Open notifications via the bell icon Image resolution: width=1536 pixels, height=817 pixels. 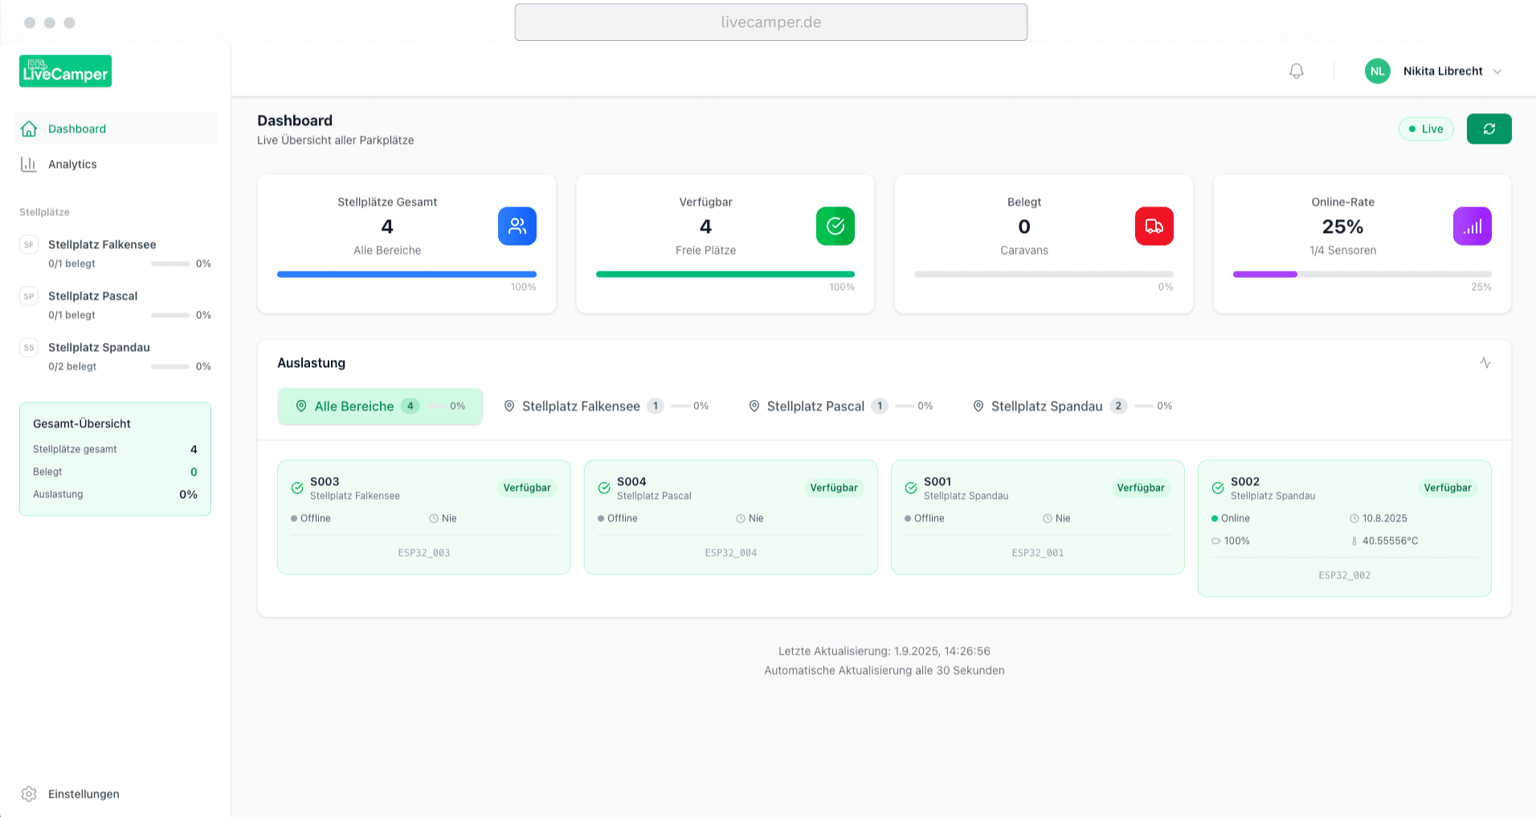pyautogui.click(x=1296, y=71)
